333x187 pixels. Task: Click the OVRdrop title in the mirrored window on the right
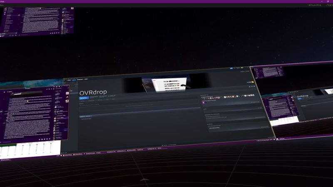click(303, 96)
